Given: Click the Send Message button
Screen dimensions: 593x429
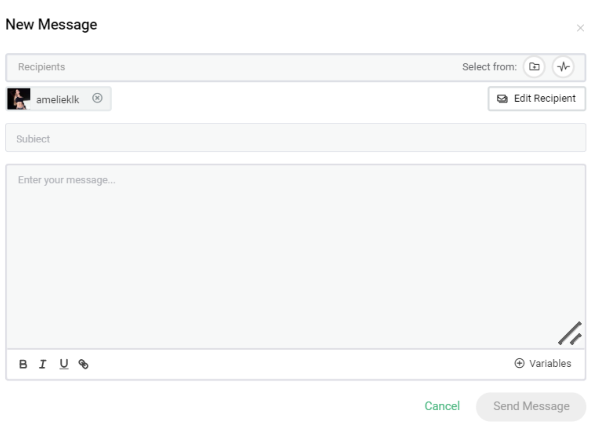Looking at the screenshot, I should [531, 406].
